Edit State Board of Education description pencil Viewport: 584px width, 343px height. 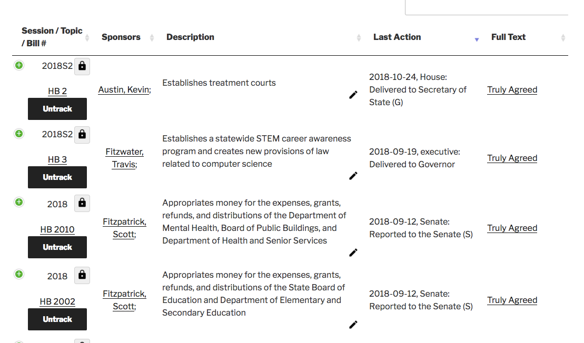tap(353, 325)
